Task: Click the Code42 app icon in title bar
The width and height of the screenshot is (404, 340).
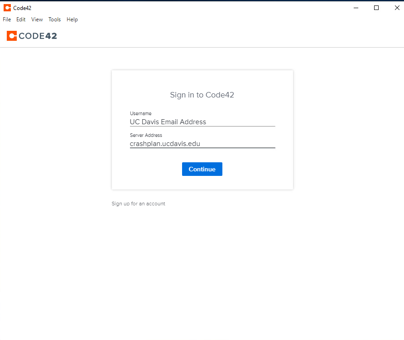Action: 7,8
